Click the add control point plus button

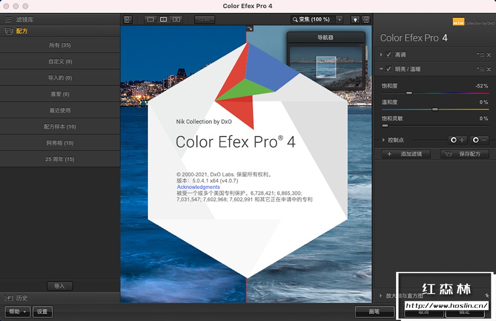457,140
